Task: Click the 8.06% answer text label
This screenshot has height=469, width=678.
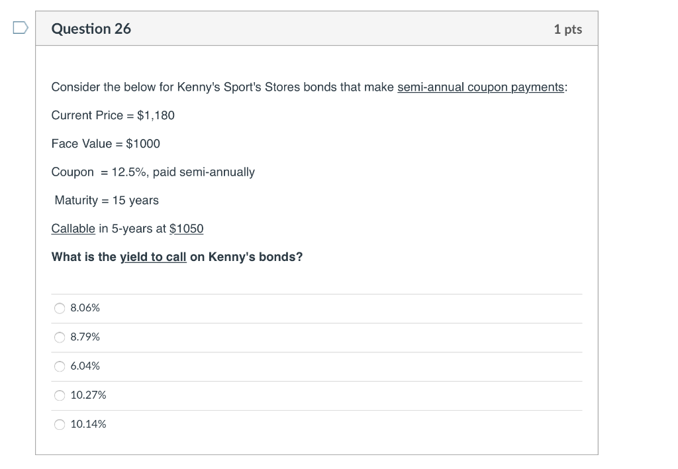Action: point(85,308)
